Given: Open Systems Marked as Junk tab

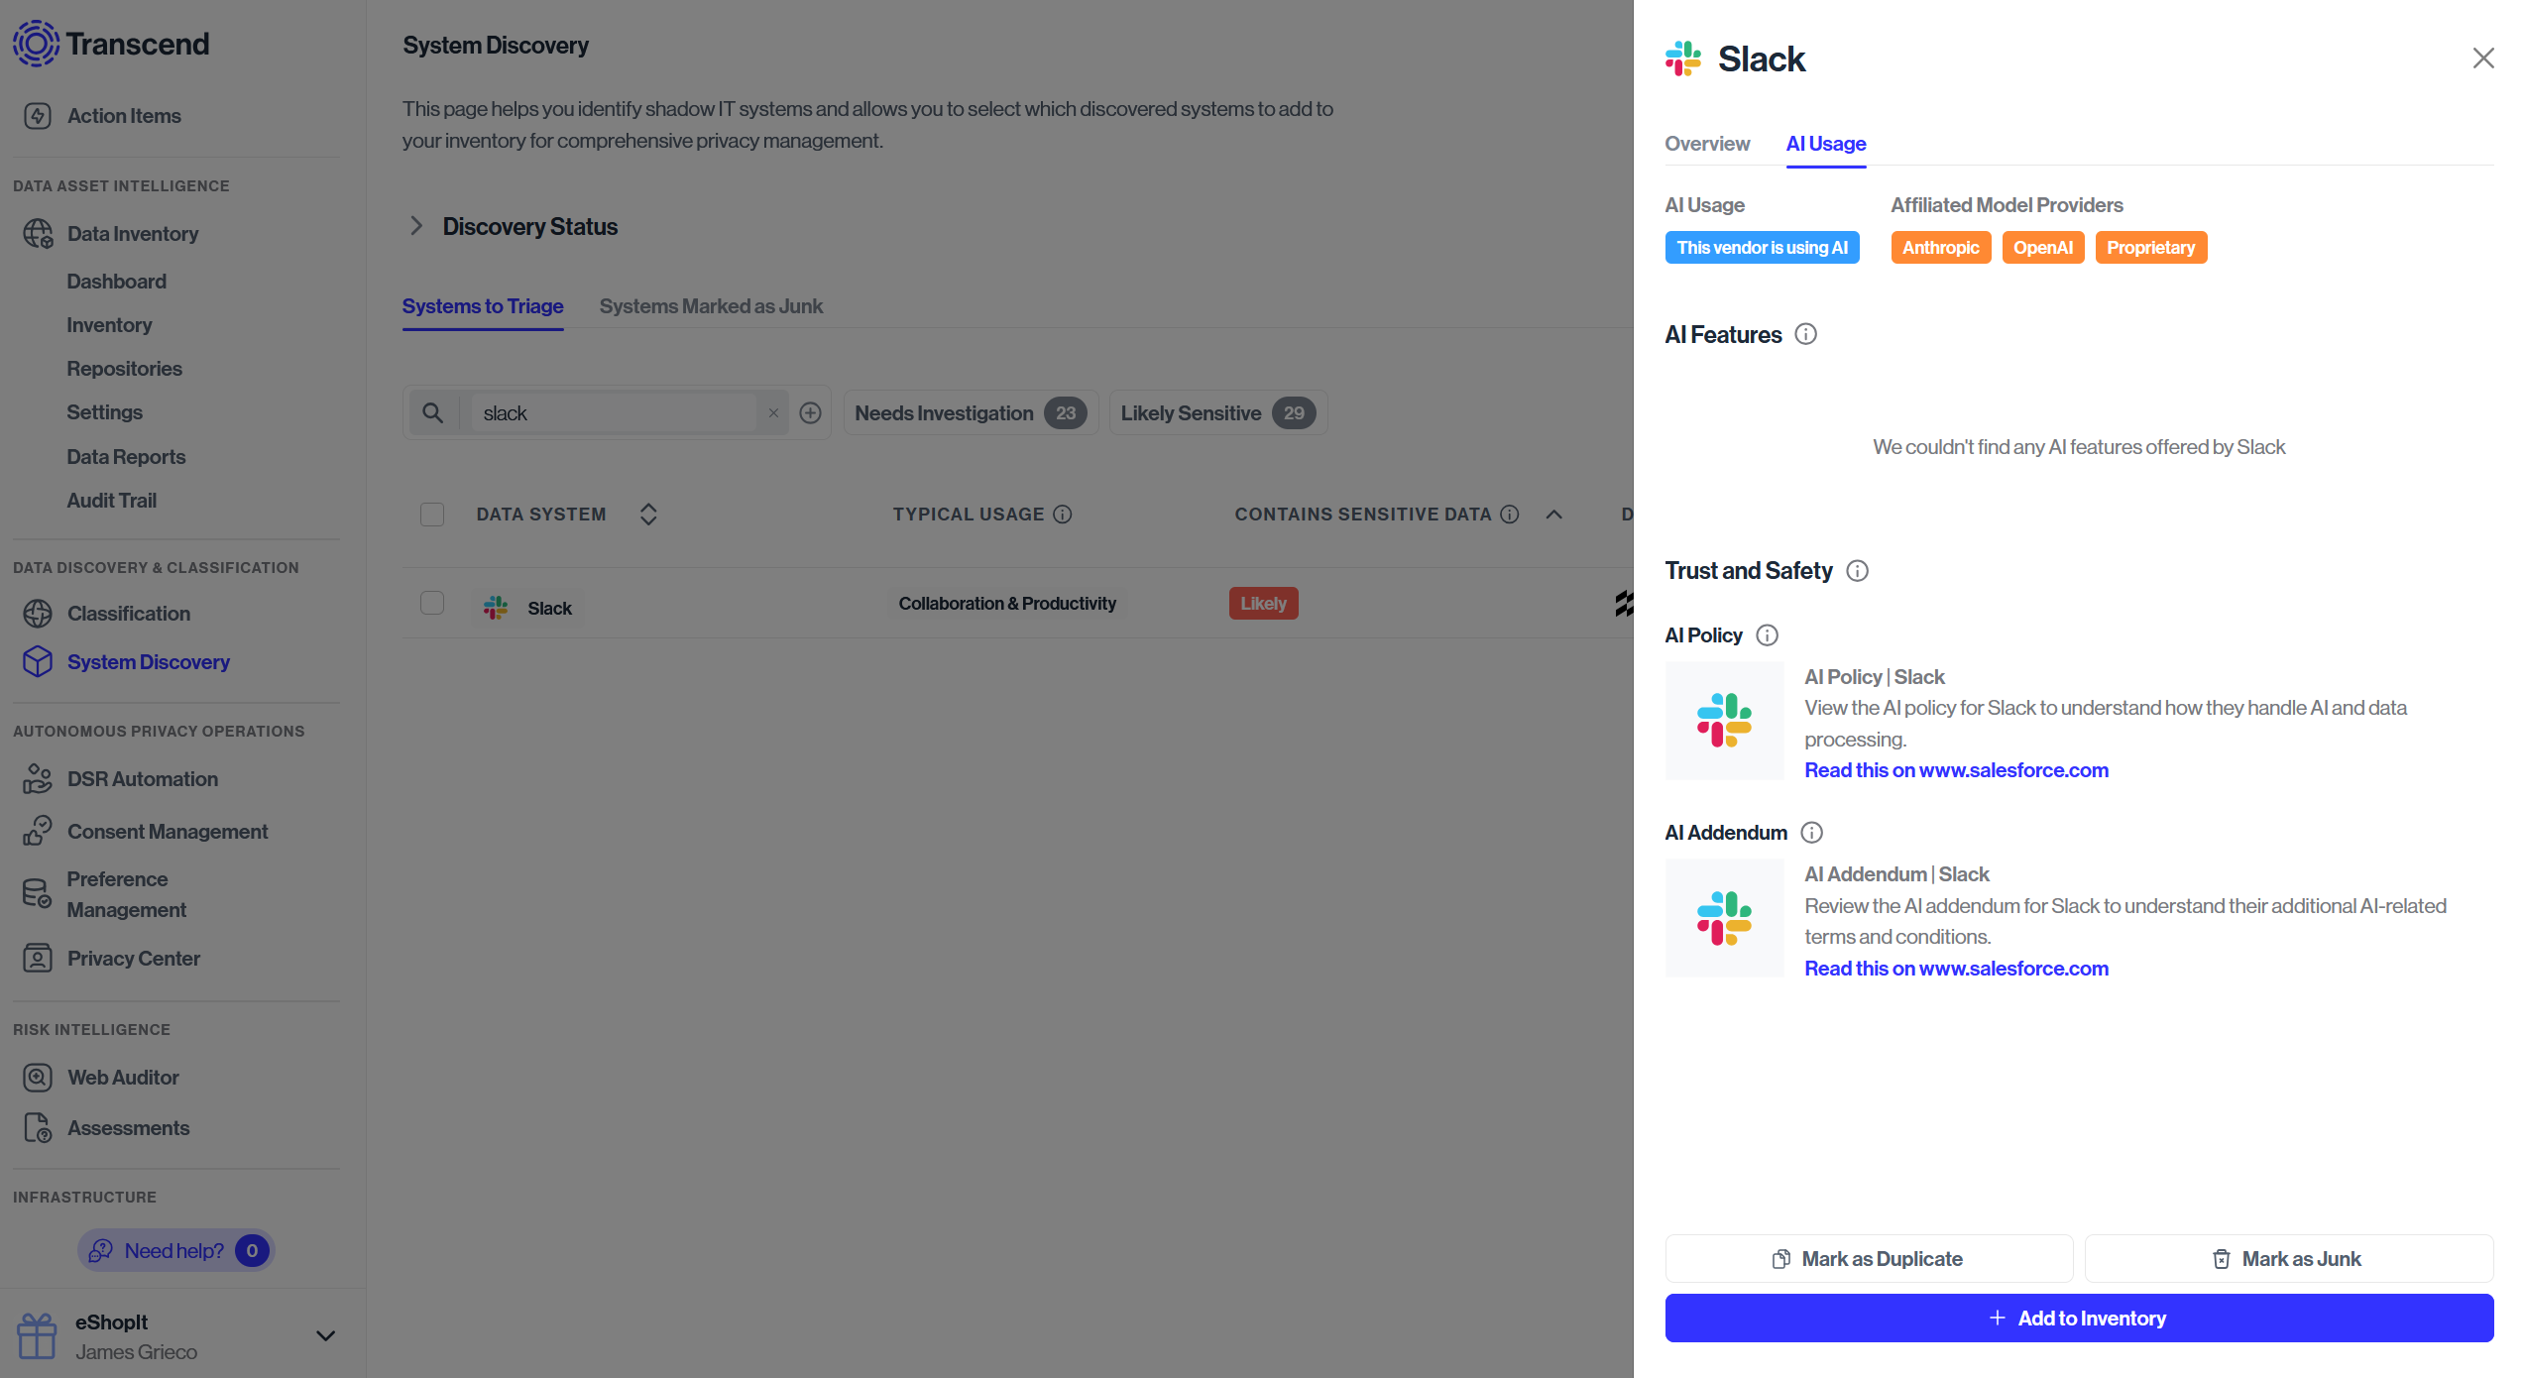Looking at the screenshot, I should point(711,306).
